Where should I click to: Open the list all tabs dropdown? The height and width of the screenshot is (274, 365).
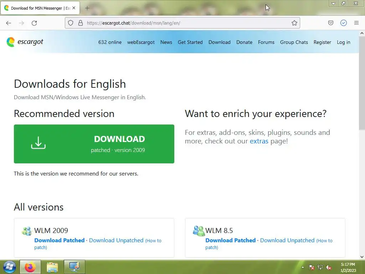(333, 3)
